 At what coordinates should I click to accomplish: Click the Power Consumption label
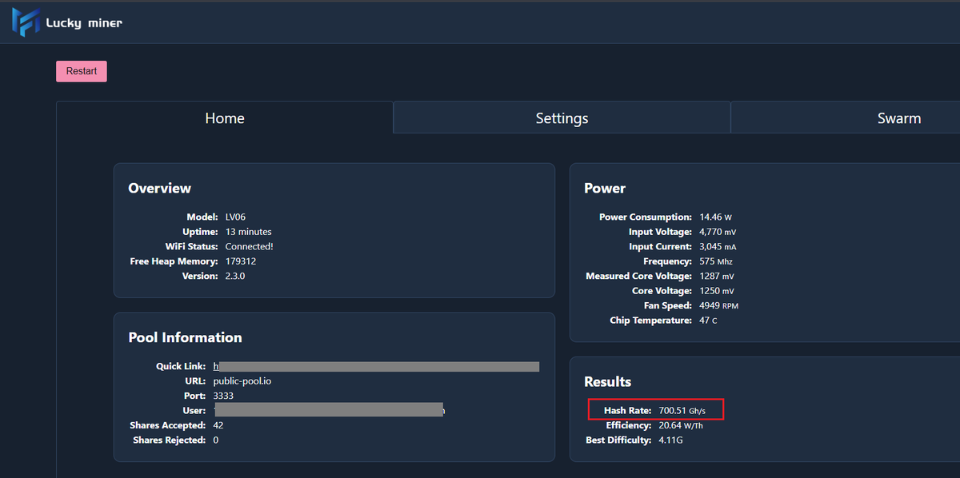tap(646, 217)
